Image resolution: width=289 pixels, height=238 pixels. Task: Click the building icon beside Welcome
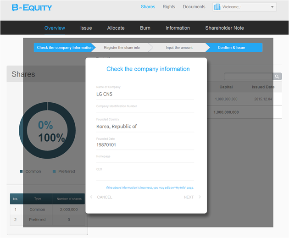coord(217,7)
